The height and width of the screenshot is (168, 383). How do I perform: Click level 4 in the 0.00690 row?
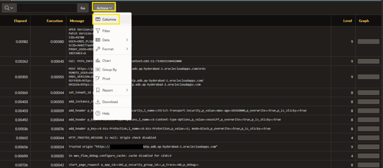pyautogui.click(x=352, y=156)
